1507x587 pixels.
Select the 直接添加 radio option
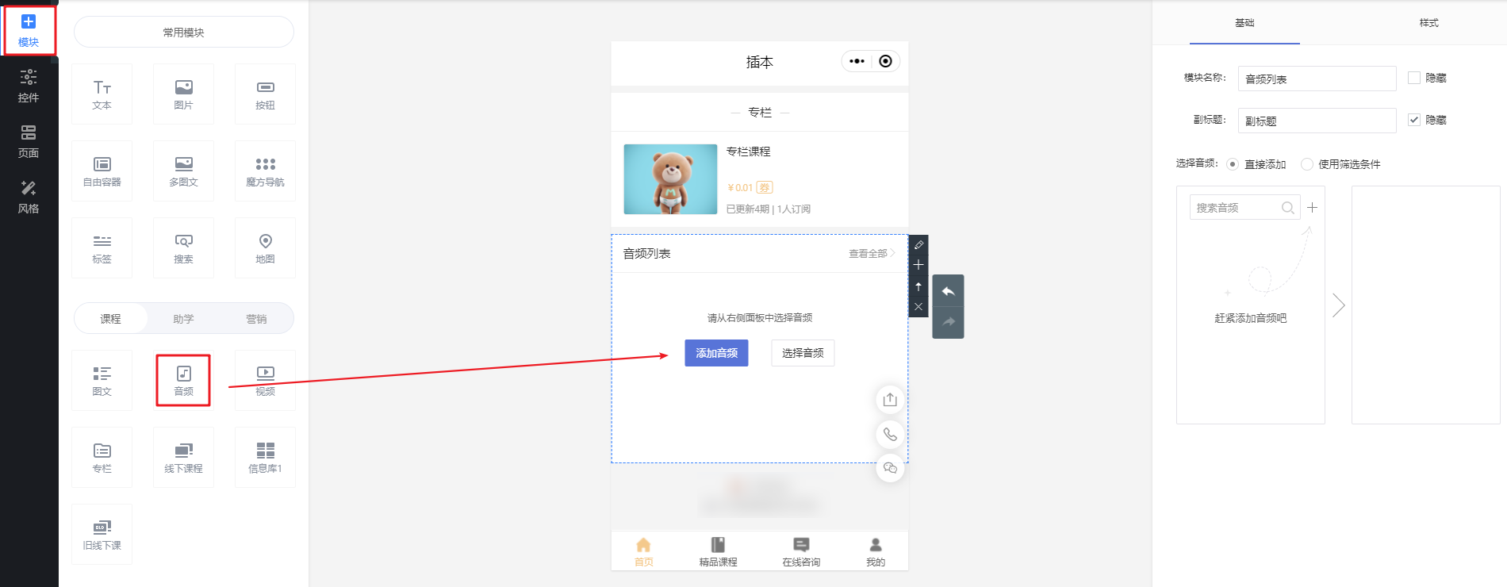tap(1233, 164)
